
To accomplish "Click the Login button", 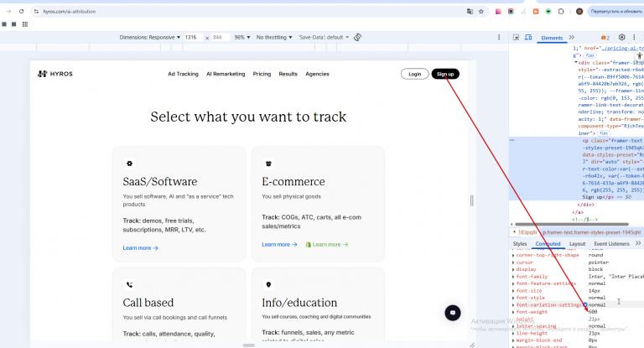I will (415, 74).
